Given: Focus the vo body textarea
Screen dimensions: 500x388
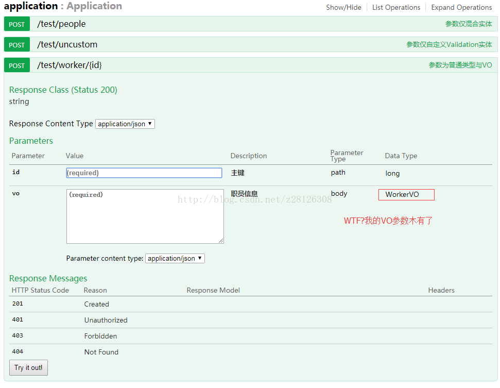Looking at the screenshot, I should click(145, 216).
